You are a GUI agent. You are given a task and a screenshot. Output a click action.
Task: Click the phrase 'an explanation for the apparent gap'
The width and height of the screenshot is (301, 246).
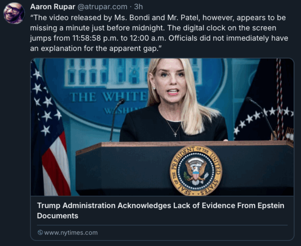94,48
